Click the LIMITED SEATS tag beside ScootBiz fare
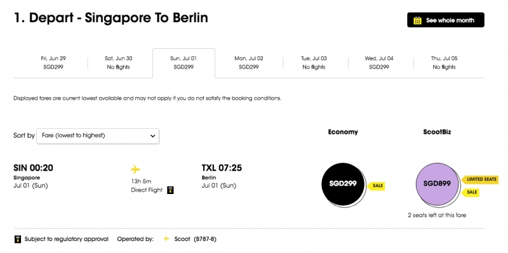 click(480, 179)
